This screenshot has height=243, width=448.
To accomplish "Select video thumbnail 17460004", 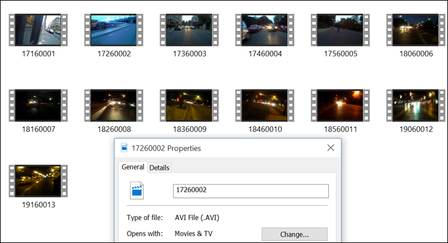I will (x=264, y=30).
